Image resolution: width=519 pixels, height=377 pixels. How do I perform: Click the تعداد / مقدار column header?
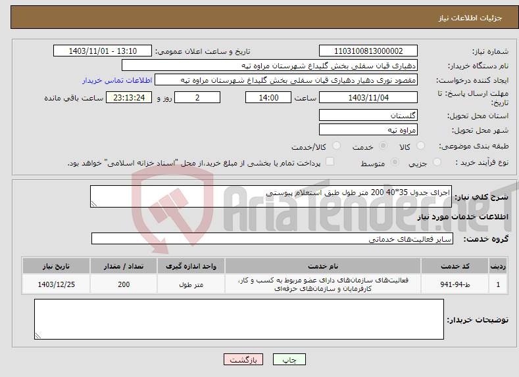coord(124,266)
